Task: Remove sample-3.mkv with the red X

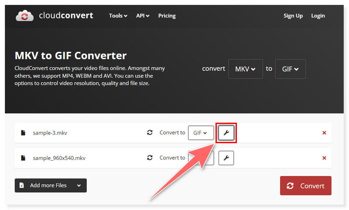Action: pos(324,133)
